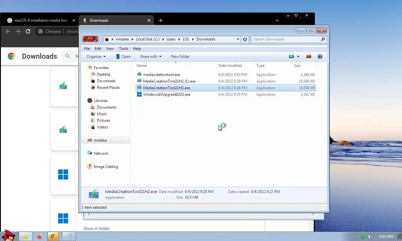Expand the address bar history dropdown arrow
This screenshot has height=241, width=402.
[238, 39]
